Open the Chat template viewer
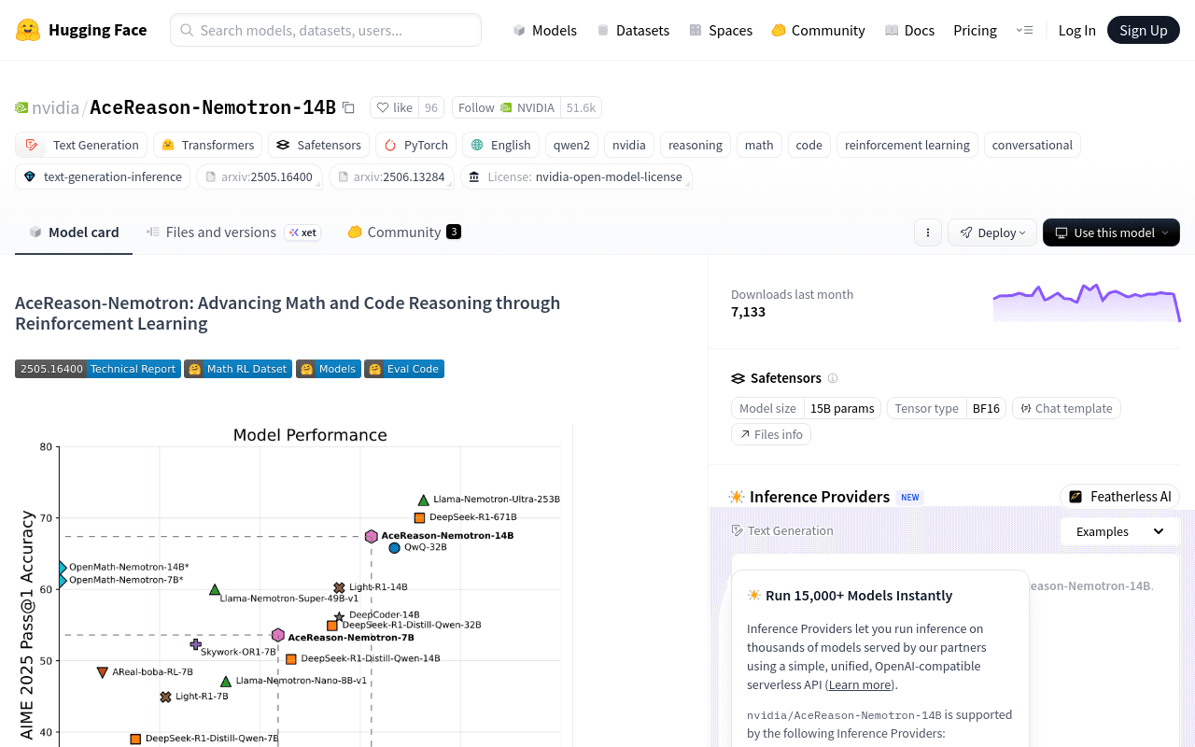The width and height of the screenshot is (1195, 747). pos(1066,408)
